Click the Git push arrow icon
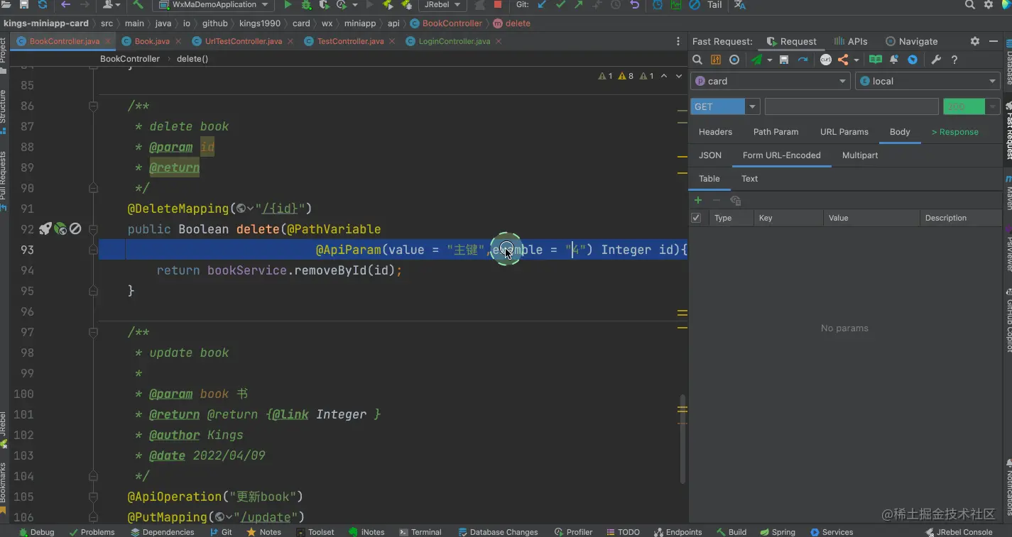 [x=579, y=5]
